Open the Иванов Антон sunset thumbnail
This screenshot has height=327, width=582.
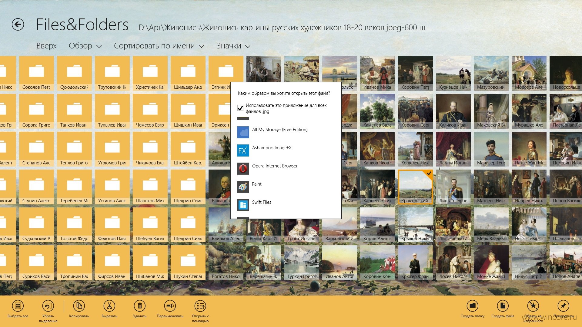339,263
